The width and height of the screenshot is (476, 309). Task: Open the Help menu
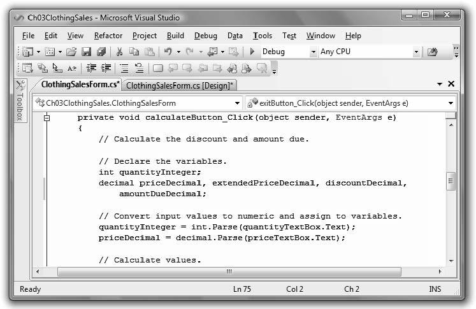click(x=353, y=36)
